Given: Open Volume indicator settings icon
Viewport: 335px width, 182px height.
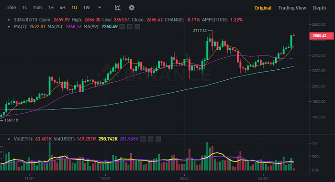Looking at the screenshot, I should tap(151, 139).
